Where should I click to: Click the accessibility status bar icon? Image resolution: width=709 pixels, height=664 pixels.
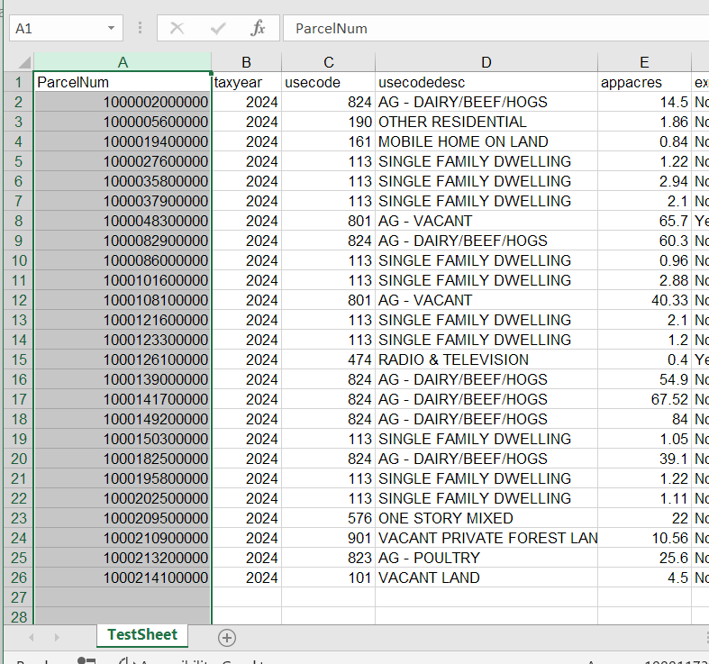[x=125, y=660]
